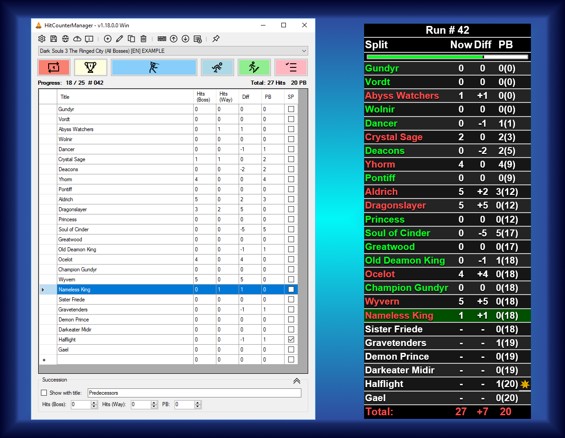The height and width of the screenshot is (438, 565).
Task: Open the profile selection dropdown
Action: (173, 51)
